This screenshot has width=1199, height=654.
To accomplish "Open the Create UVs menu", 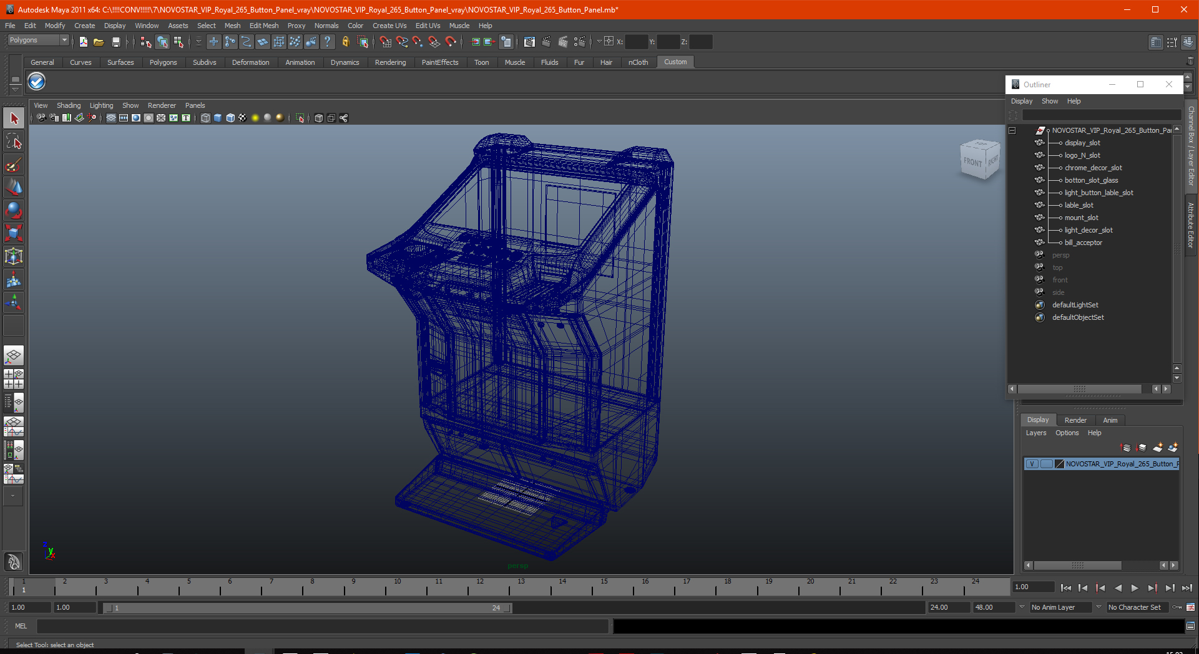I will coord(389,26).
